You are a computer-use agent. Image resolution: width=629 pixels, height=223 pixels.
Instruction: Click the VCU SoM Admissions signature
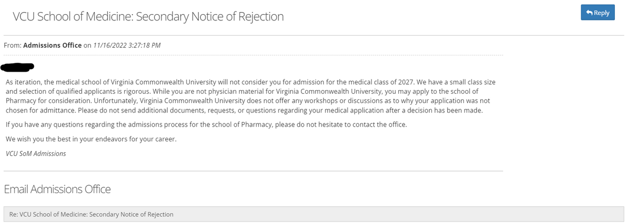[x=36, y=153]
